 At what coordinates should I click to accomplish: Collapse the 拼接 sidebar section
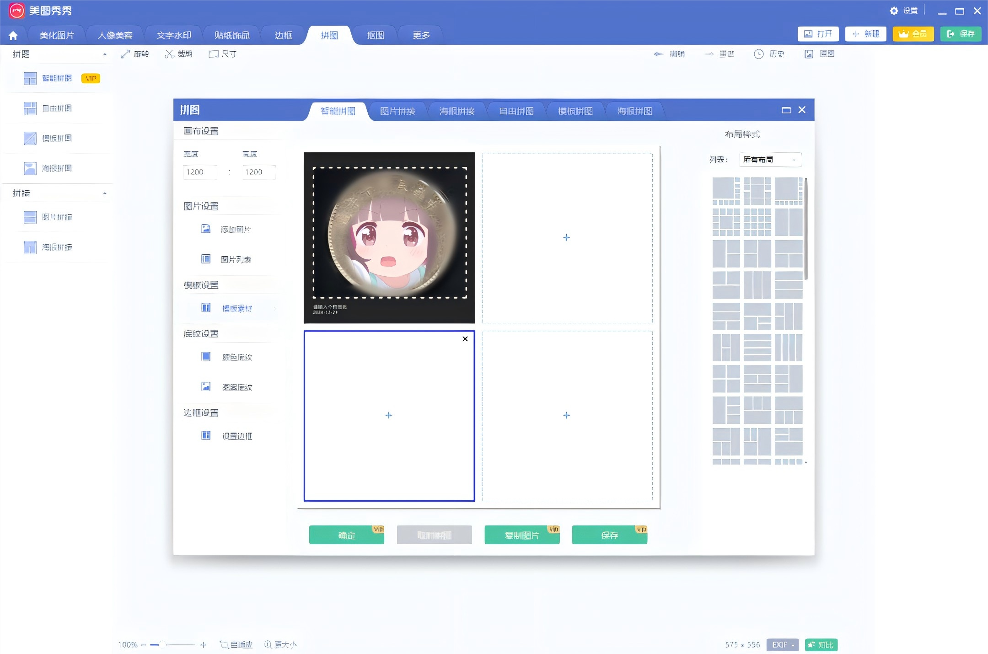point(105,193)
